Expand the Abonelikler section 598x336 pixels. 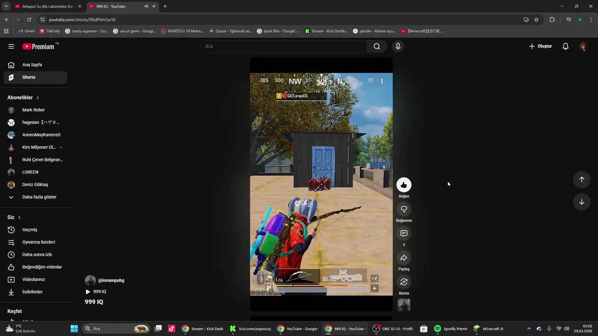[x=23, y=98]
